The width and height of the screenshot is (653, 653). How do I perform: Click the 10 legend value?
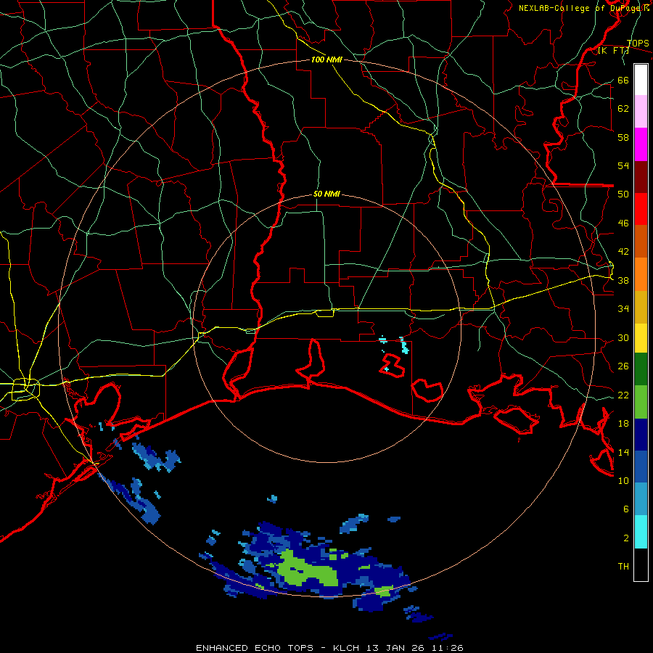(x=623, y=480)
